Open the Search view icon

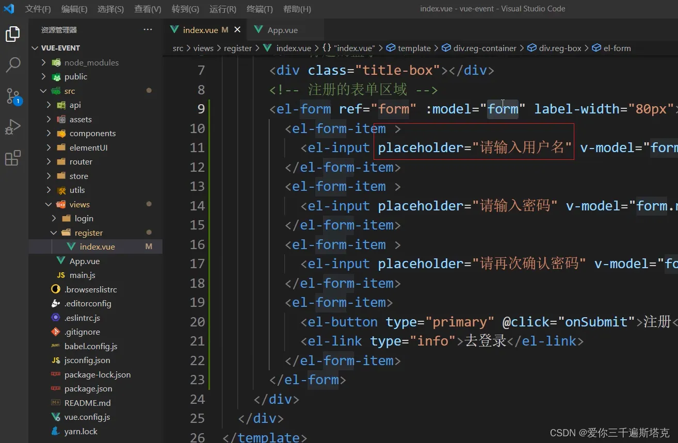click(x=13, y=65)
